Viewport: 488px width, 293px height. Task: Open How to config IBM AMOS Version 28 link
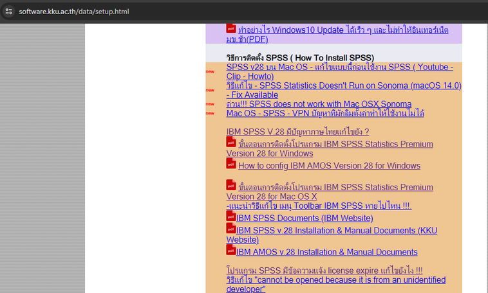[329, 166]
